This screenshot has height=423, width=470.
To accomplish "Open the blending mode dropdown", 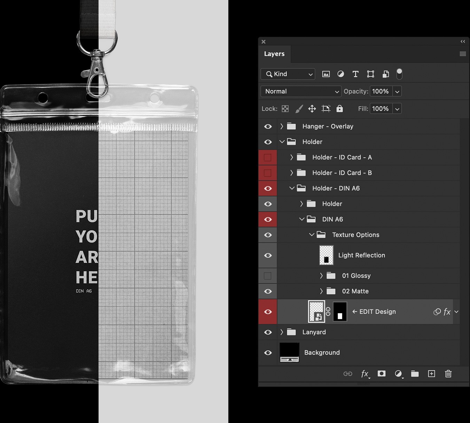I will click(x=300, y=91).
